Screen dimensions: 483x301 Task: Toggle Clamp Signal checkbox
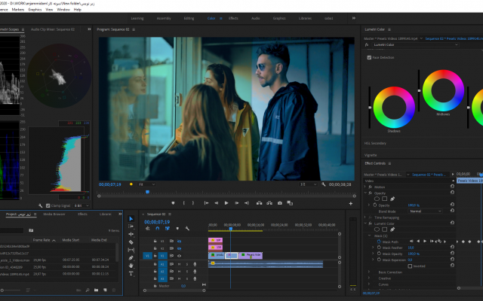[48, 205]
